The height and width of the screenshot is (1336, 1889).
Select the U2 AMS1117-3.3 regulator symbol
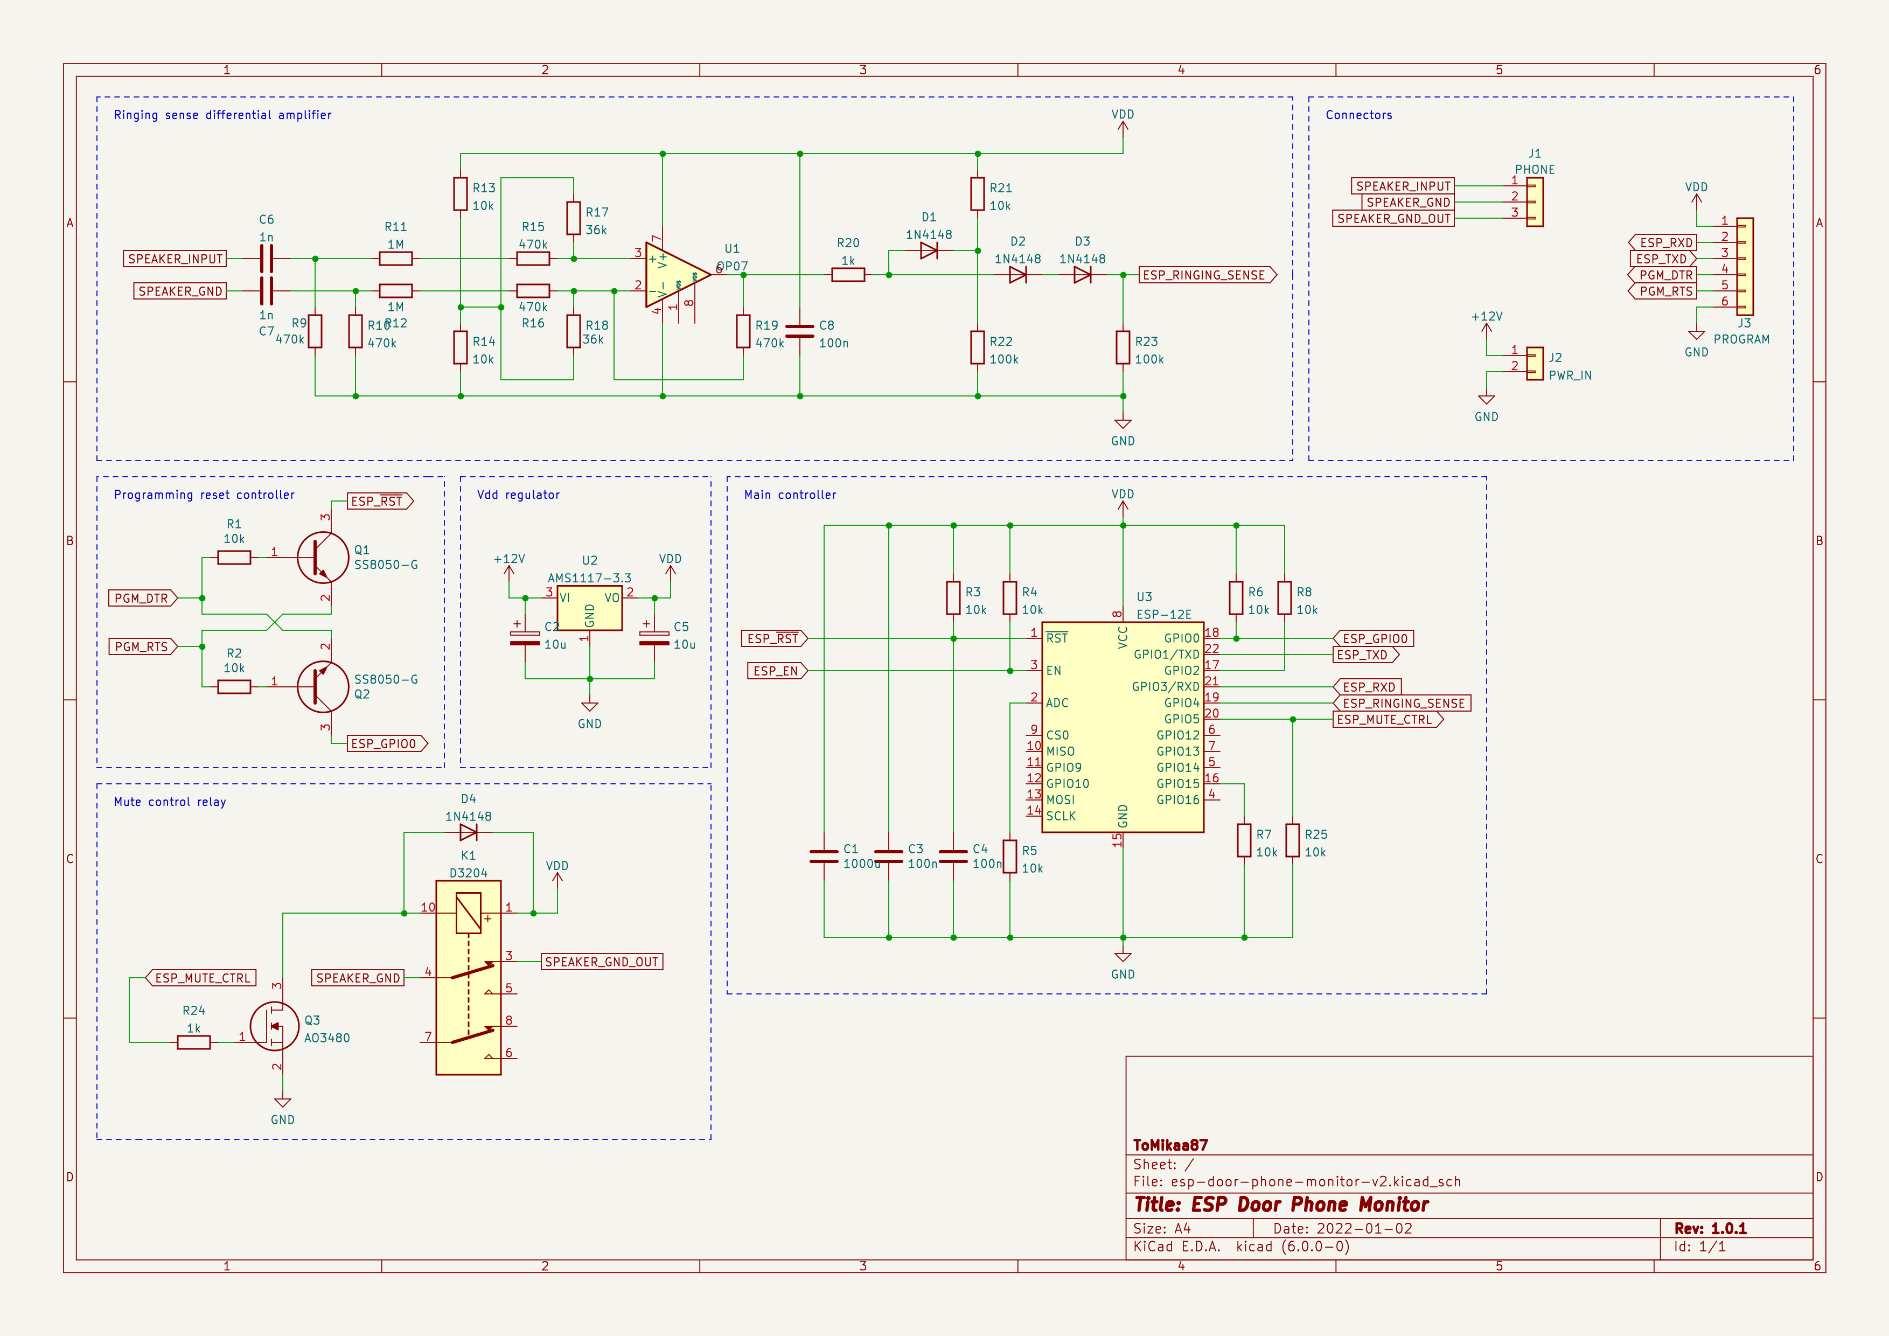click(x=589, y=609)
